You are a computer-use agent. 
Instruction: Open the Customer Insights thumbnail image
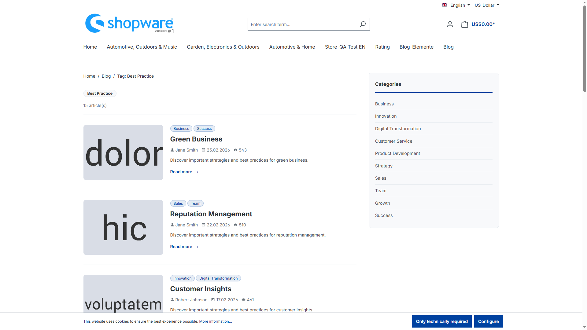pos(123,294)
